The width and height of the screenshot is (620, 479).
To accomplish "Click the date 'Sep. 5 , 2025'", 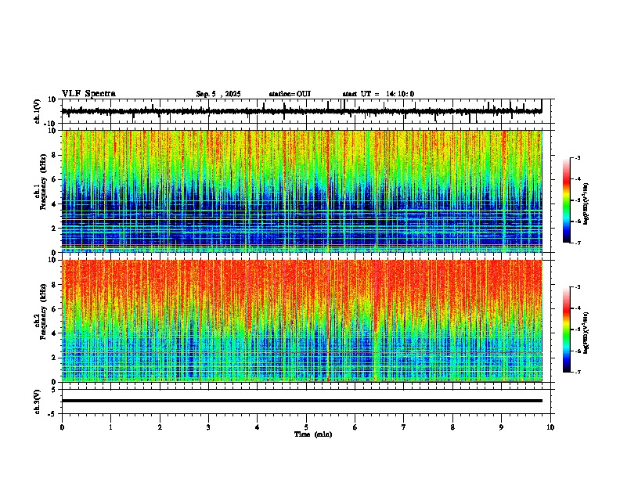I will pos(218,94).
